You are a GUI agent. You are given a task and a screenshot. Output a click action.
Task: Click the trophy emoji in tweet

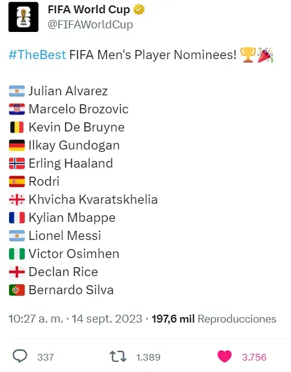[x=248, y=55]
